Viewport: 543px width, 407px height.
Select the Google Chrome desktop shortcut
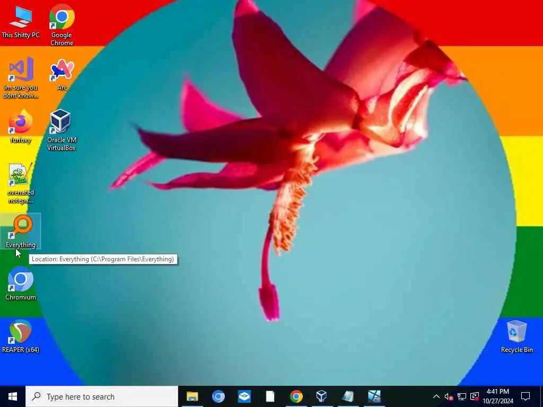point(62,25)
